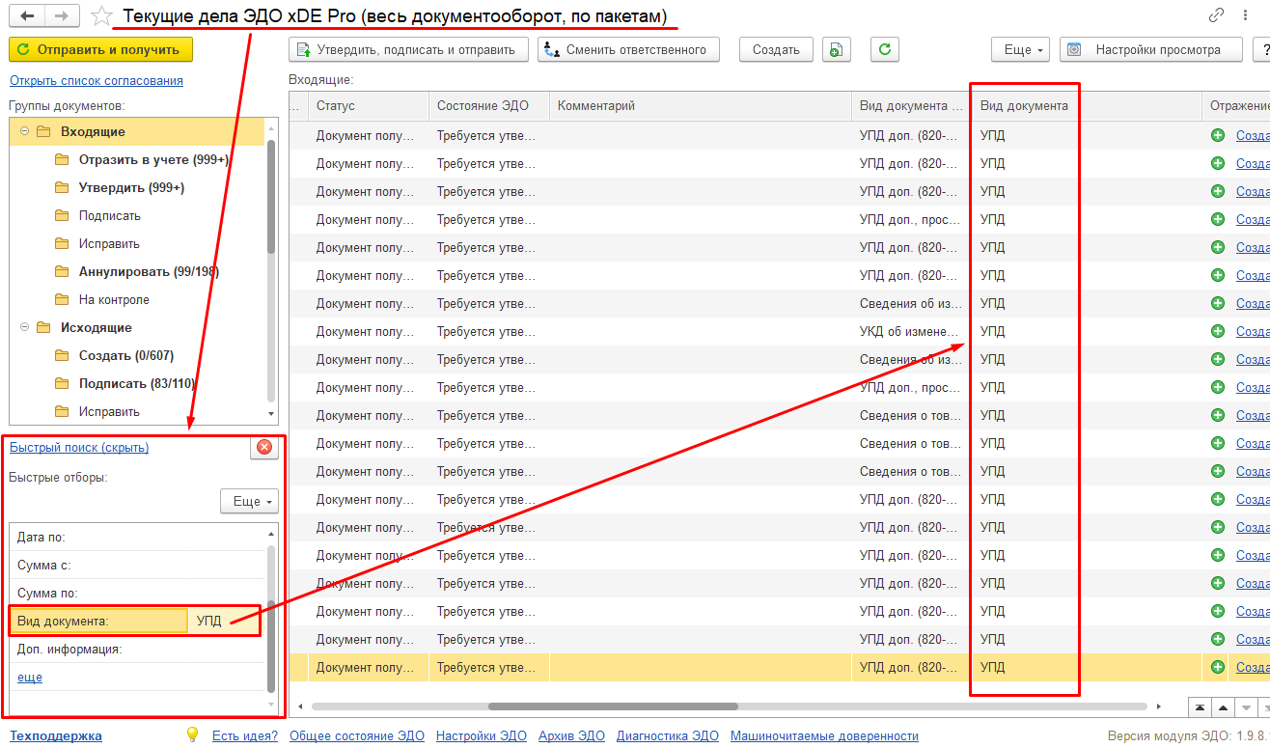Open Техподдержка link
The width and height of the screenshot is (1270, 748).
tap(56, 735)
